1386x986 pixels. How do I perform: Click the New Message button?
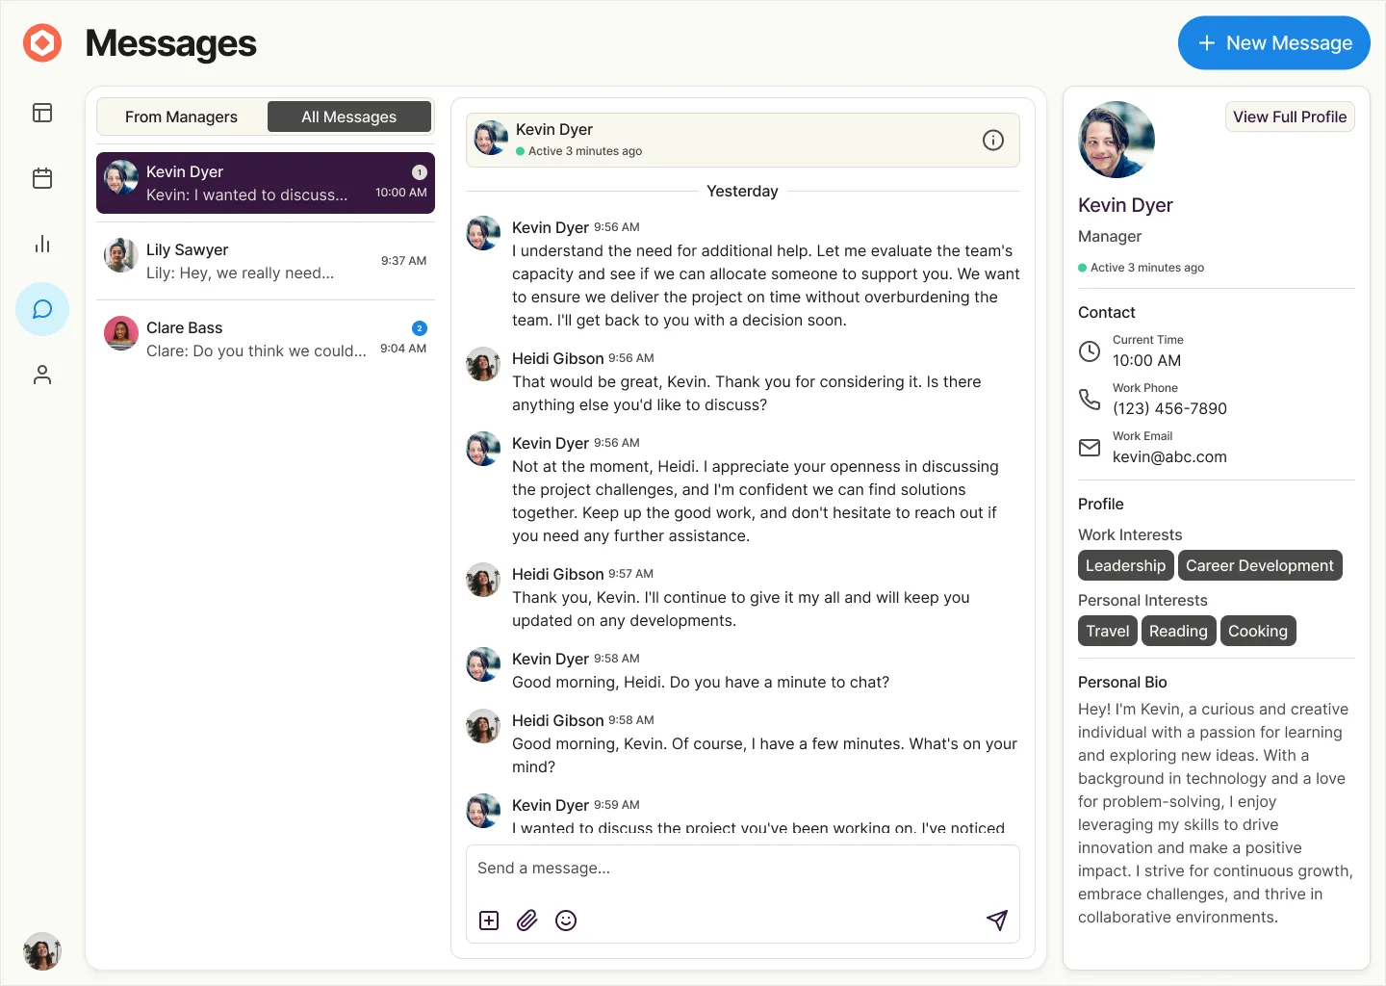tap(1273, 43)
